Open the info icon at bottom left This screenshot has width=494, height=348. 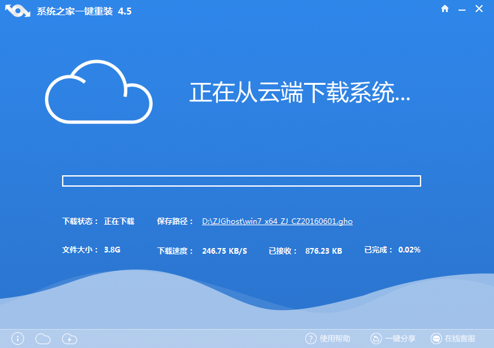[x=18, y=339]
